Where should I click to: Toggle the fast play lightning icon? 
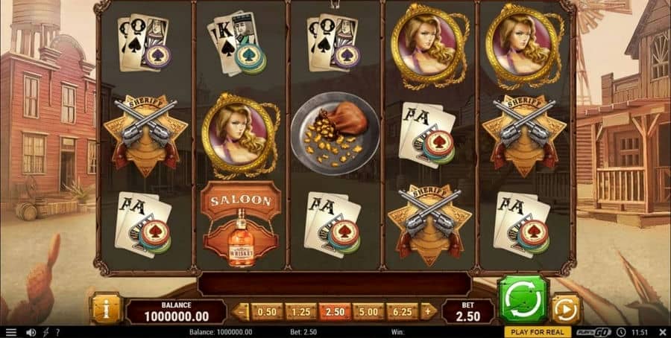click(45, 333)
